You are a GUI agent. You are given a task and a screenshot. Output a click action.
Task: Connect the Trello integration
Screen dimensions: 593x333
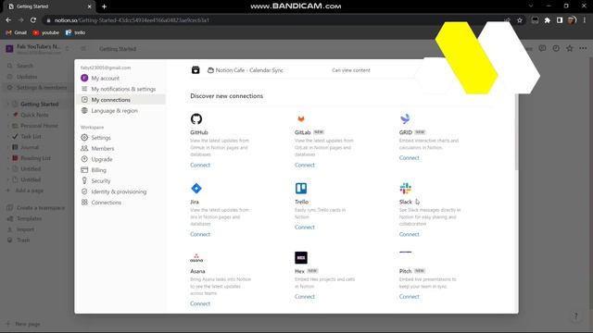[x=305, y=228]
